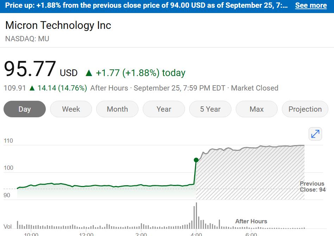
Task: Display the Max price history
Action: click(256, 109)
